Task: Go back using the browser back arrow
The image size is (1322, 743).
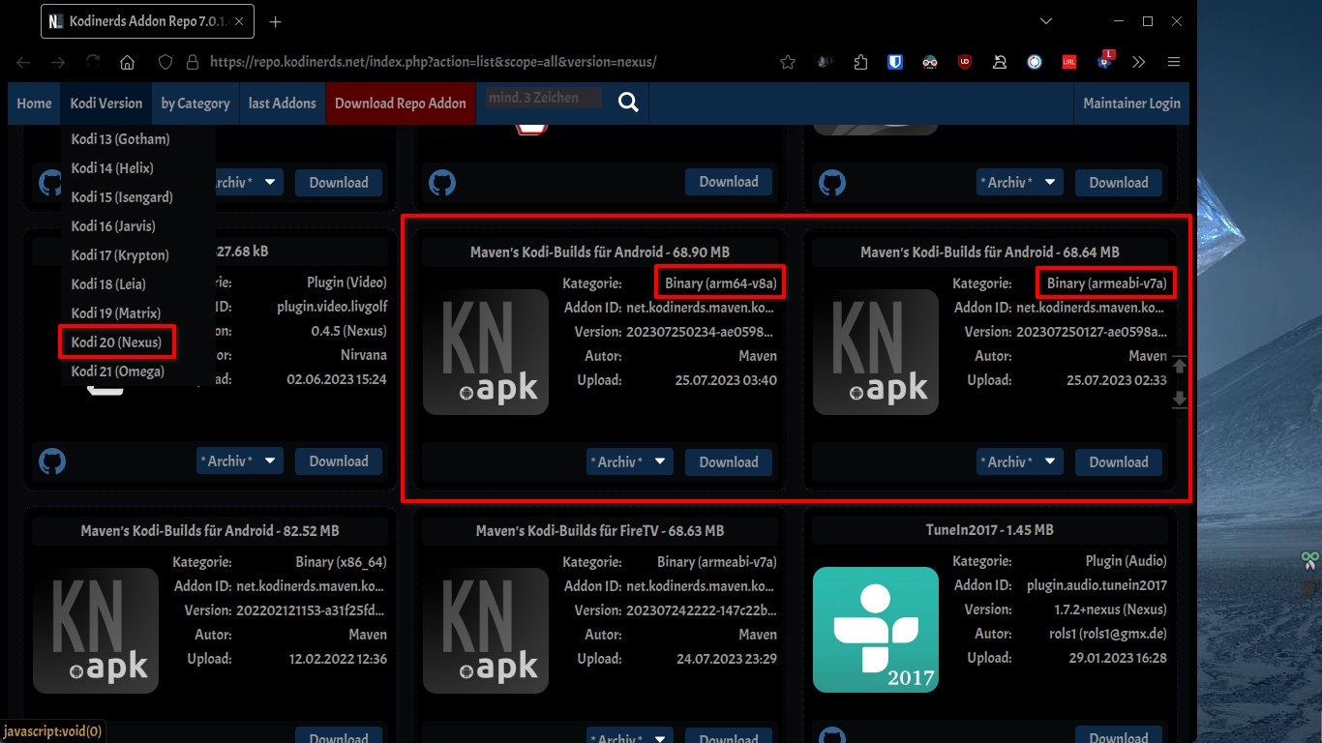Action: pyautogui.click(x=23, y=62)
